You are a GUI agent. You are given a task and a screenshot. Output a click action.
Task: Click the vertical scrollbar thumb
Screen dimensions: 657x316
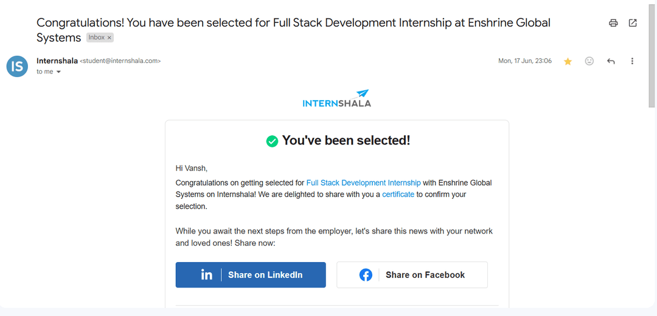pos(652,55)
